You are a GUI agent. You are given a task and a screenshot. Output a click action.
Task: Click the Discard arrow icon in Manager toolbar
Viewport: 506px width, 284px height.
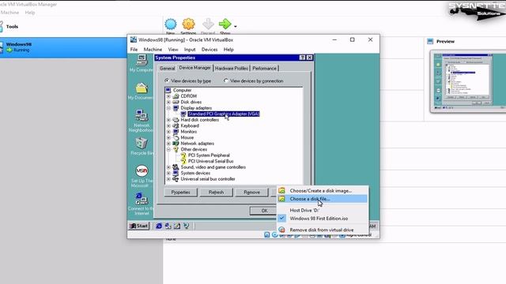[208, 24]
